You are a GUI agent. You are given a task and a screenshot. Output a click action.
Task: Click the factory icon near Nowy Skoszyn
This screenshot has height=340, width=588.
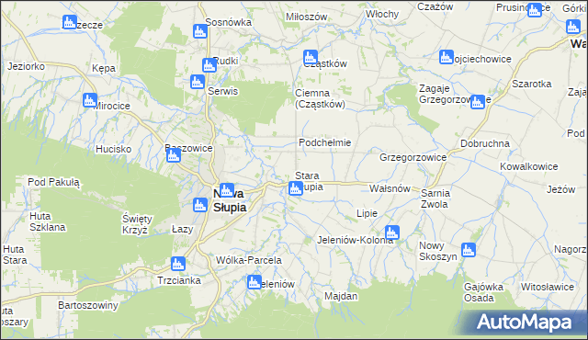[469, 250]
